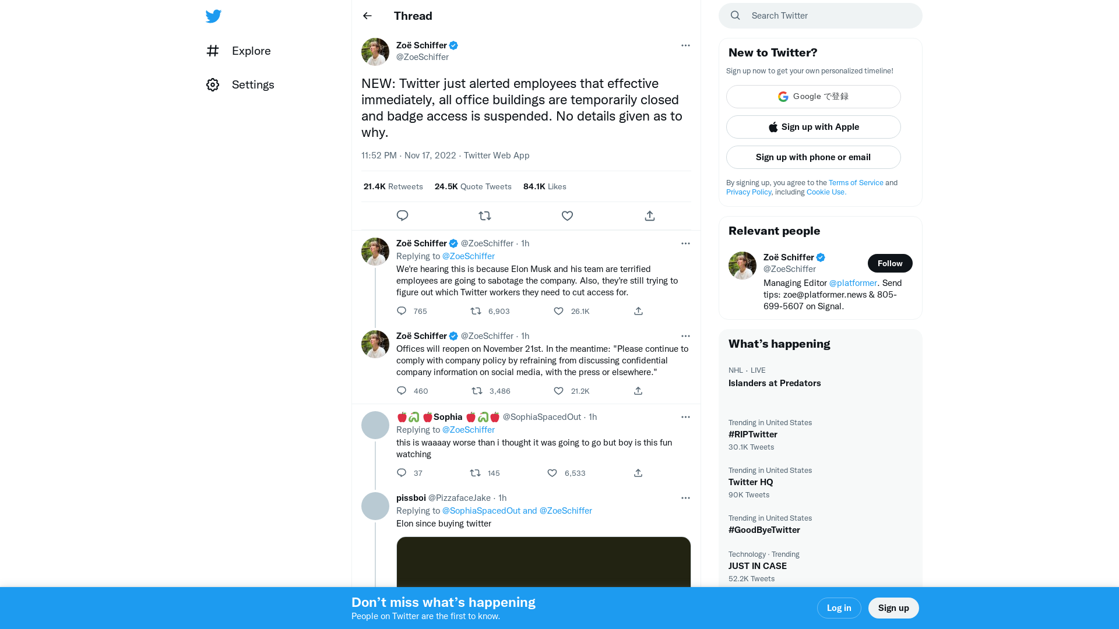Reply to the main tweet using the speech bubble icon
The height and width of the screenshot is (629, 1119).
[x=402, y=215]
